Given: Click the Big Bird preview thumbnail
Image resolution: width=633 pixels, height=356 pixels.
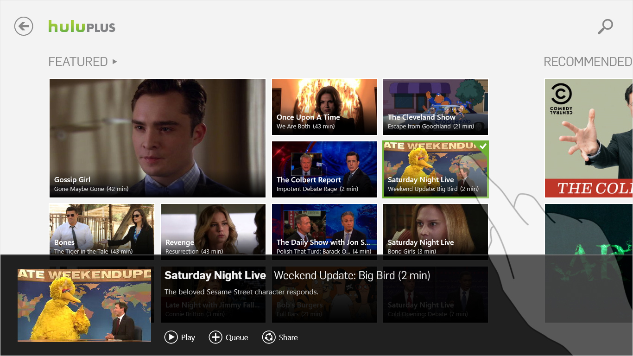Looking at the screenshot, I should (x=84, y=305).
